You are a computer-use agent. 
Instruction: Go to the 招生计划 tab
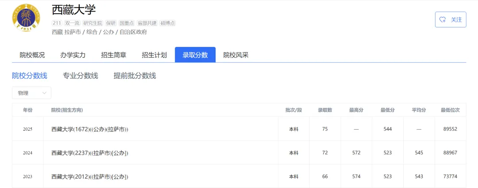point(154,55)
